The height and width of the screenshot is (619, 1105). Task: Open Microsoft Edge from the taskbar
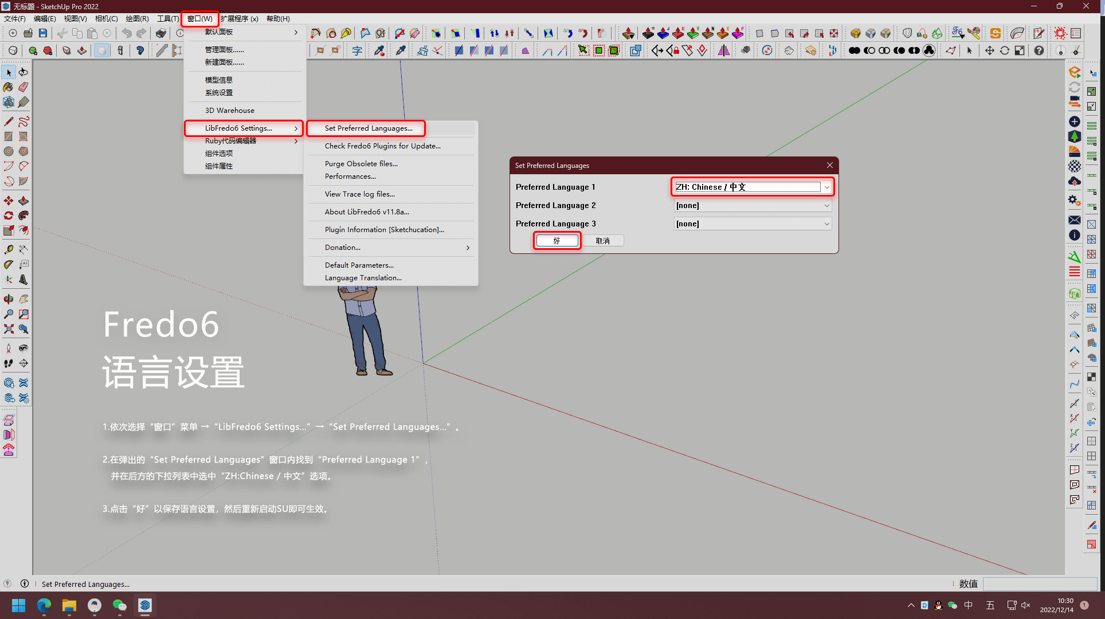pyautogui.click(x=44, y=605)
